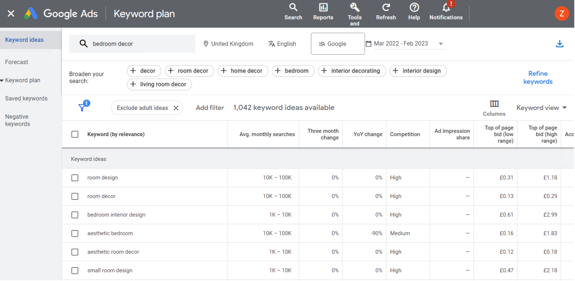Click the £0.47 low range bid

click(506, 271)
